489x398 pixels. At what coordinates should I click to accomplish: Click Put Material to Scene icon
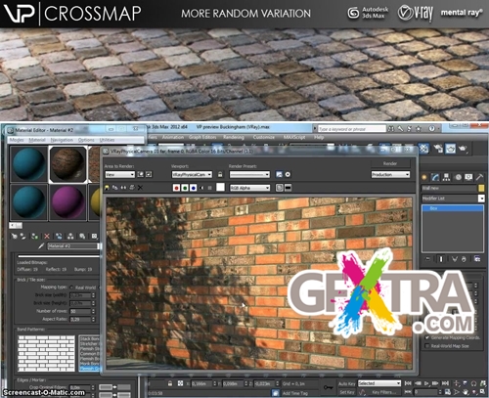point(23,236)
